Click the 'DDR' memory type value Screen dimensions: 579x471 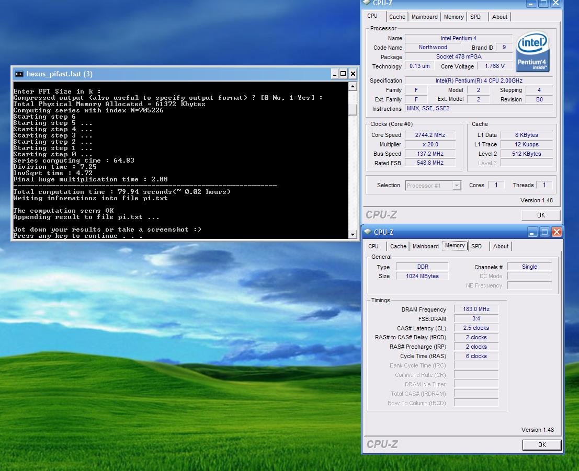point(423,267)
